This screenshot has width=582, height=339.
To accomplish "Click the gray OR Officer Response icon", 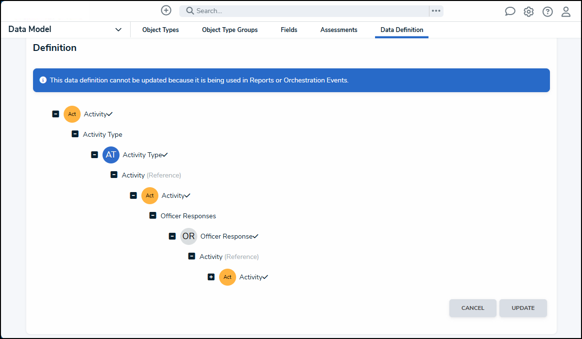I will point(188,236).
